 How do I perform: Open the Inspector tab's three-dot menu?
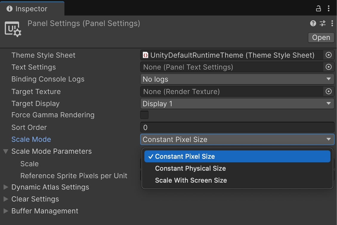329,9
